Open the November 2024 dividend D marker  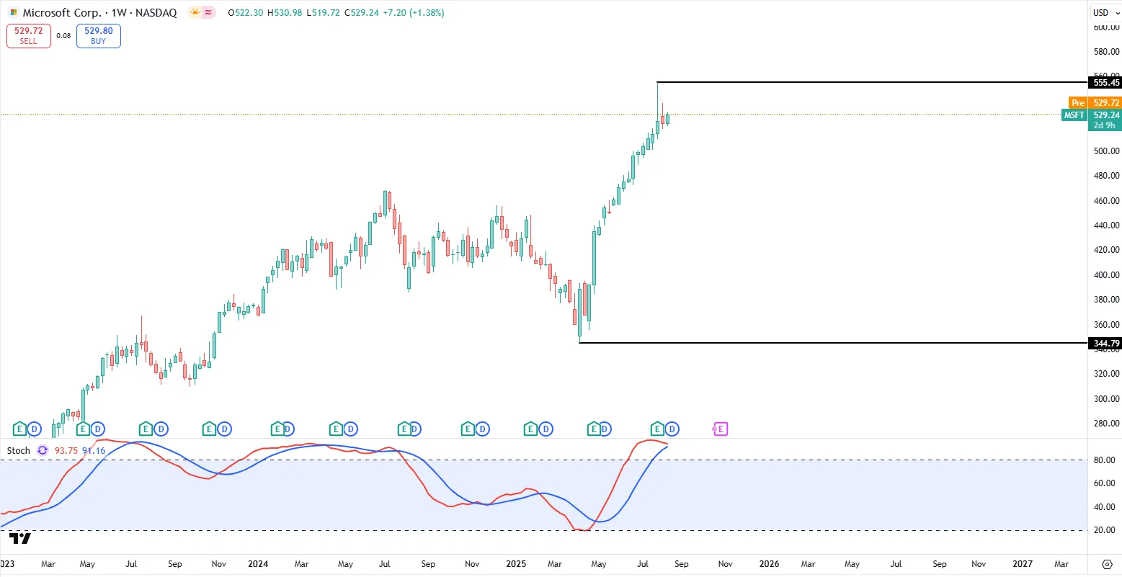coord(482,429)
